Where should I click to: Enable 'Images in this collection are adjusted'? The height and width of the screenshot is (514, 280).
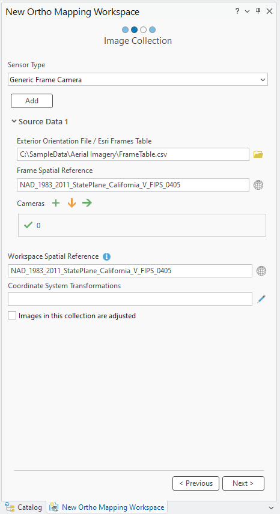point(12,316)
